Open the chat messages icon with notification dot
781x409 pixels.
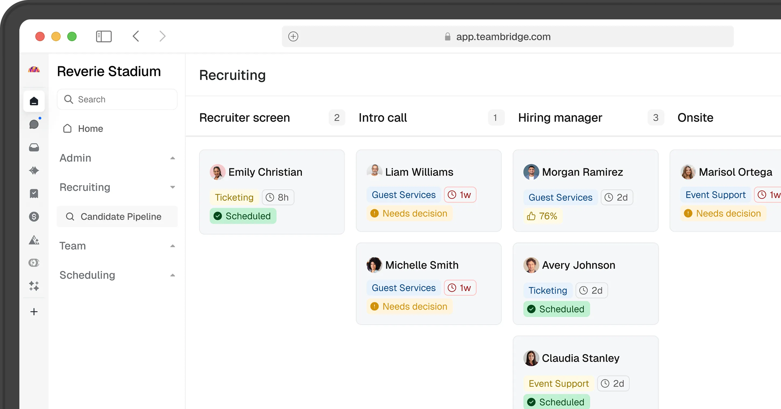click(34, 124)
